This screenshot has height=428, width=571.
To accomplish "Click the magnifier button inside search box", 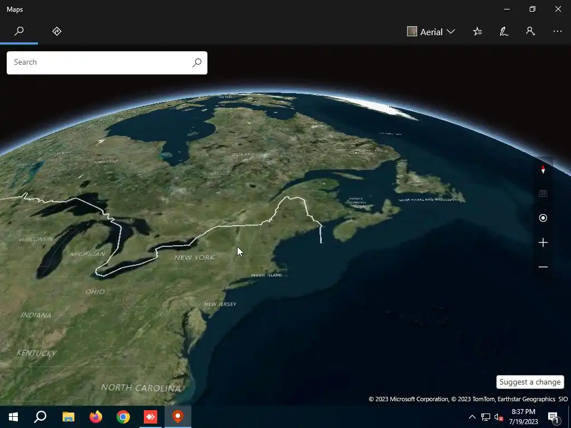I will pyautogui.click(x=197, y=62).
